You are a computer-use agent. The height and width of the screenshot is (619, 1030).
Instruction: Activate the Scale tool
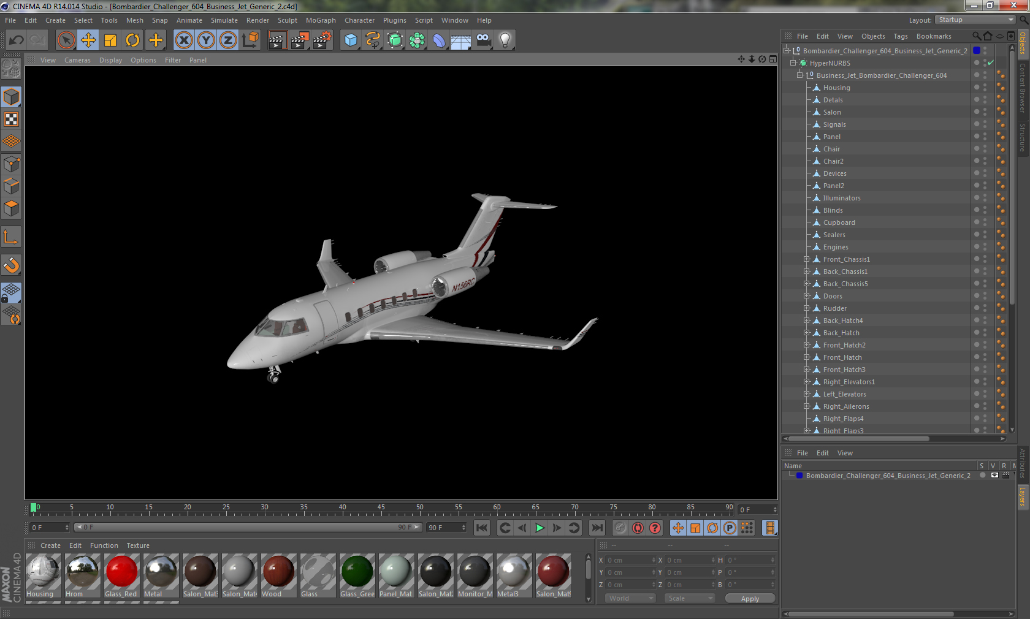tap(110, 40)
